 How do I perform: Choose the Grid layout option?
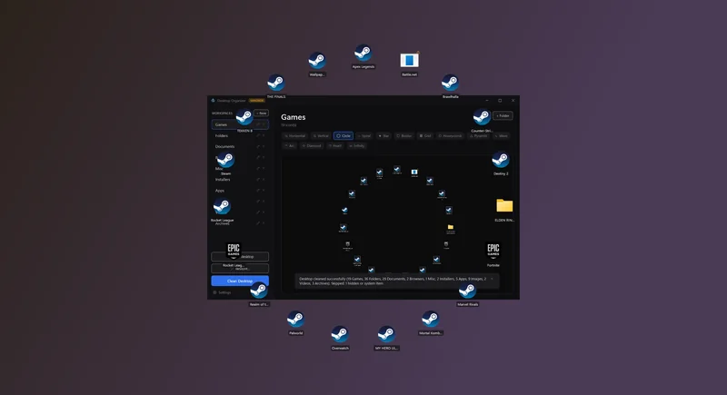pyautogui.click(x=425, y=135)
